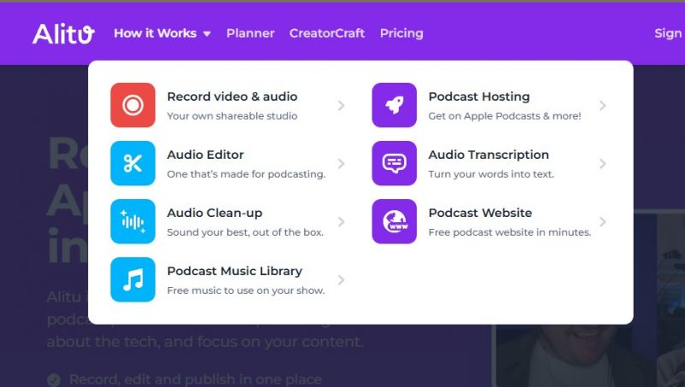Click chevron next to Podcast Music Library
685x387 pixels.
pos(341,280)
